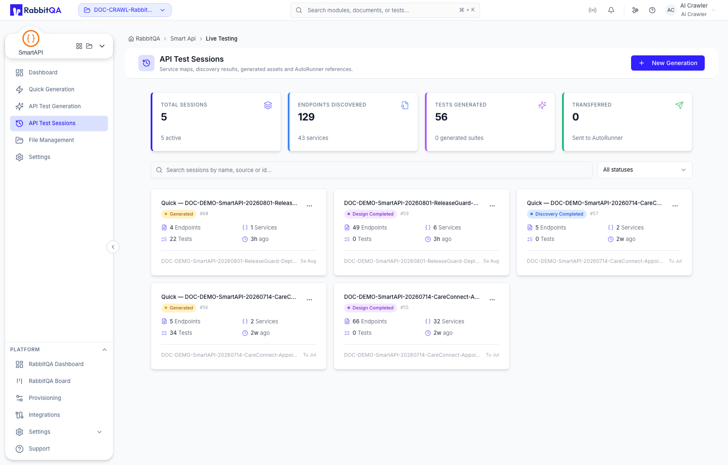
Task: Click the Smart Api breadcrumb
Action: click(183, 39)
